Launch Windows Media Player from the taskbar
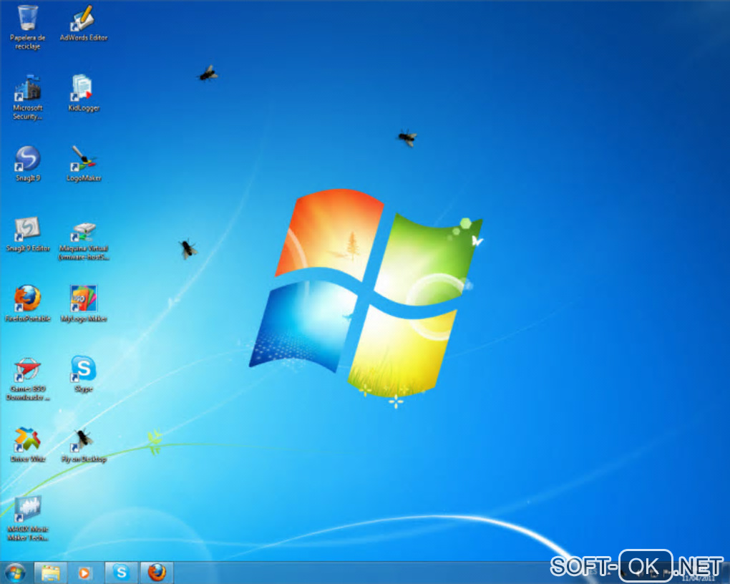Screen dimensions: 730x584 pyautogui.click(x=84, y=573)
